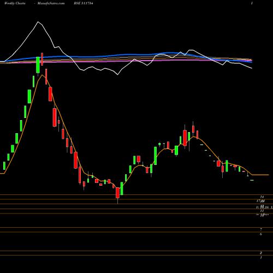Click the lowest red candle above the '14' line
The width and height of the screenshot is (273, 273).
point(117,193)
